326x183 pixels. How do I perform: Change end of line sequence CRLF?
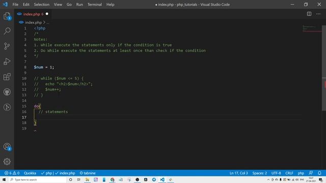click(289, 173)
